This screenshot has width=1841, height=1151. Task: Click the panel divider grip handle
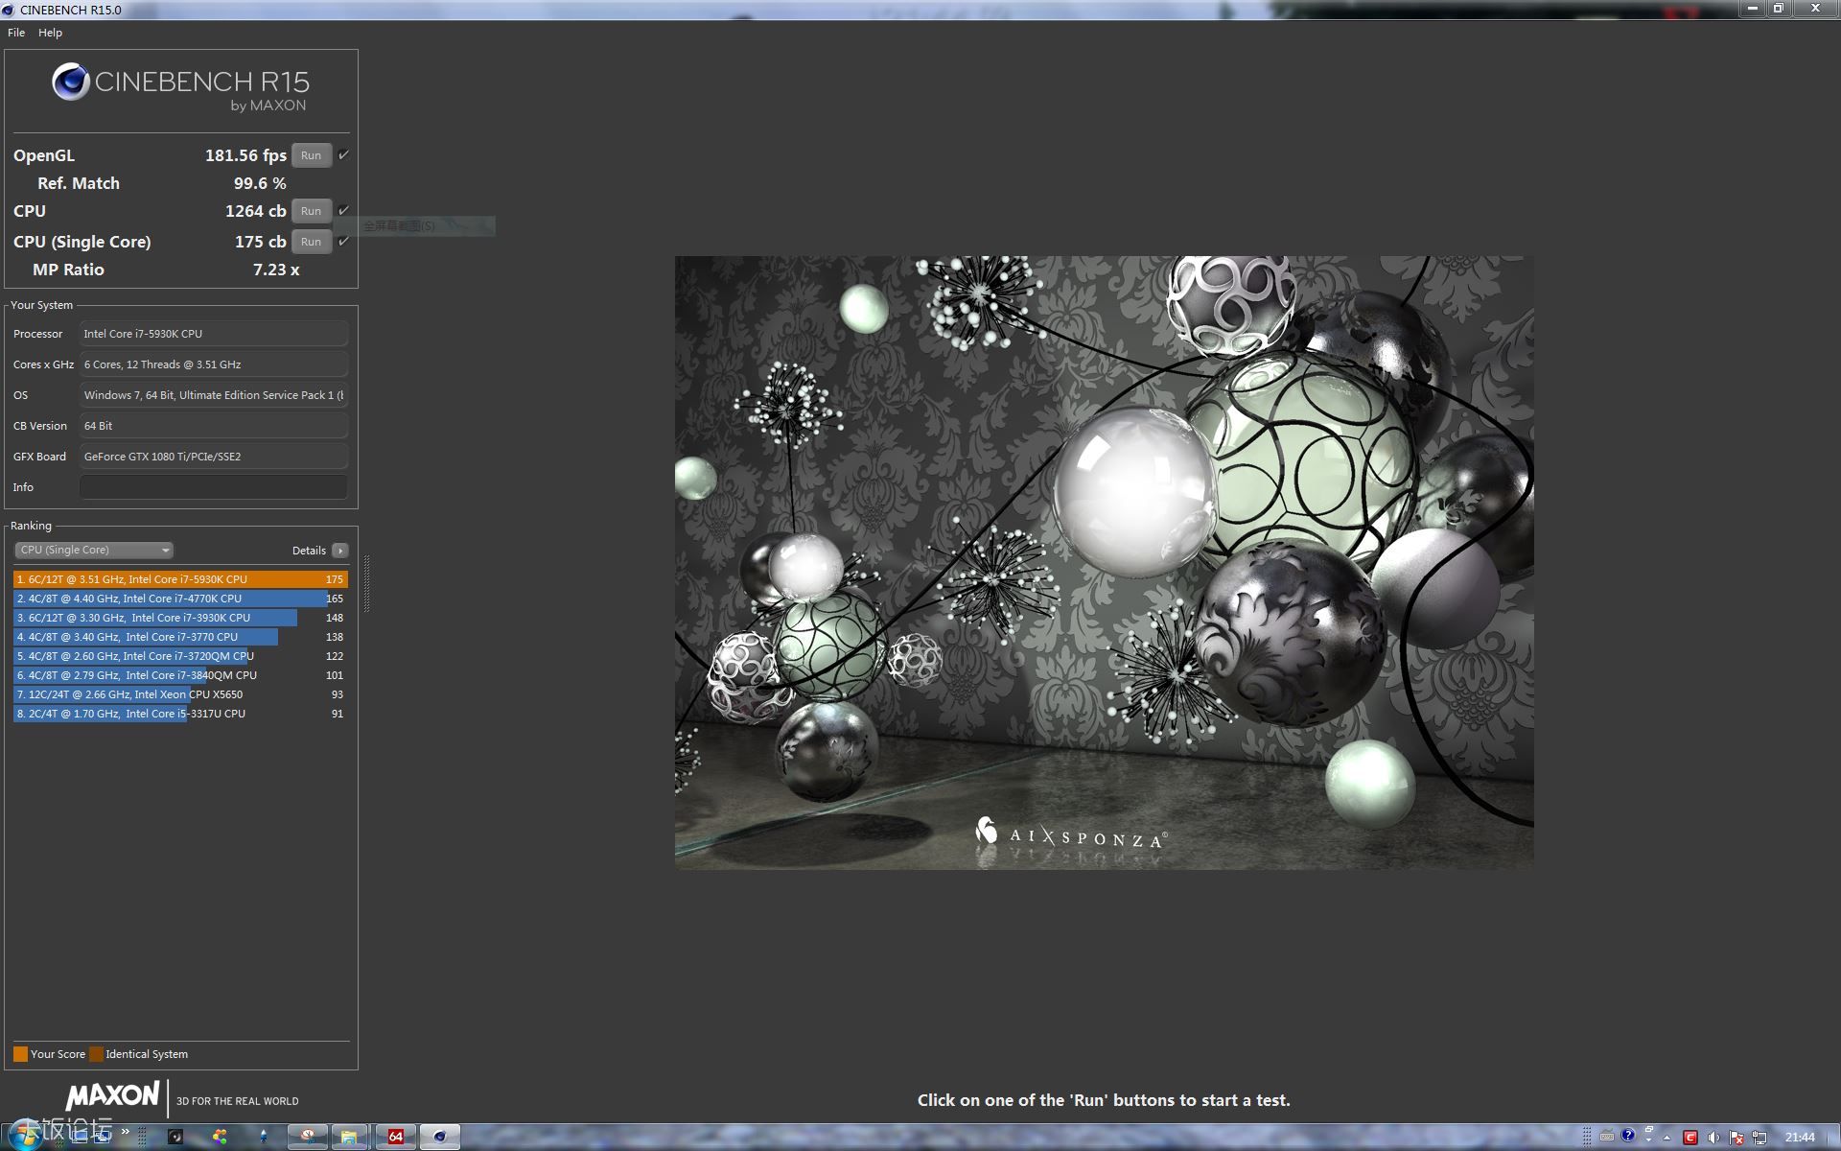coord(366,583)
